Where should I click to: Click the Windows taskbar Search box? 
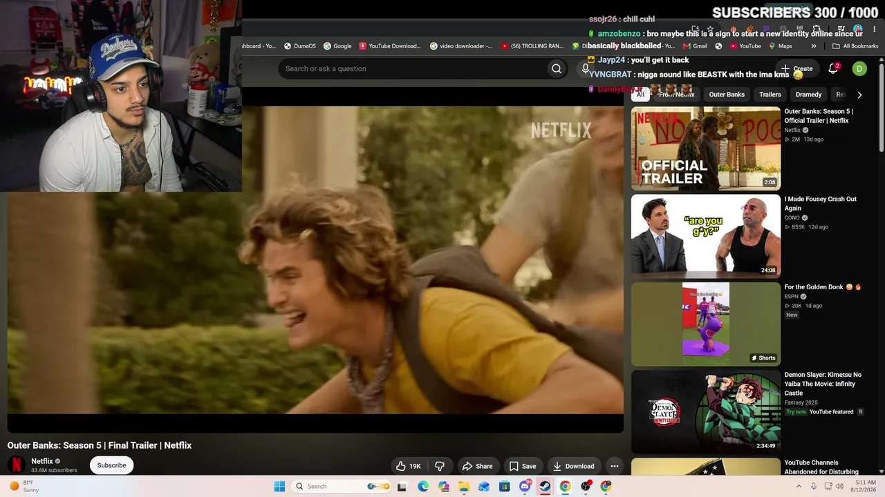pyautogui.click(x=342, y=486)
